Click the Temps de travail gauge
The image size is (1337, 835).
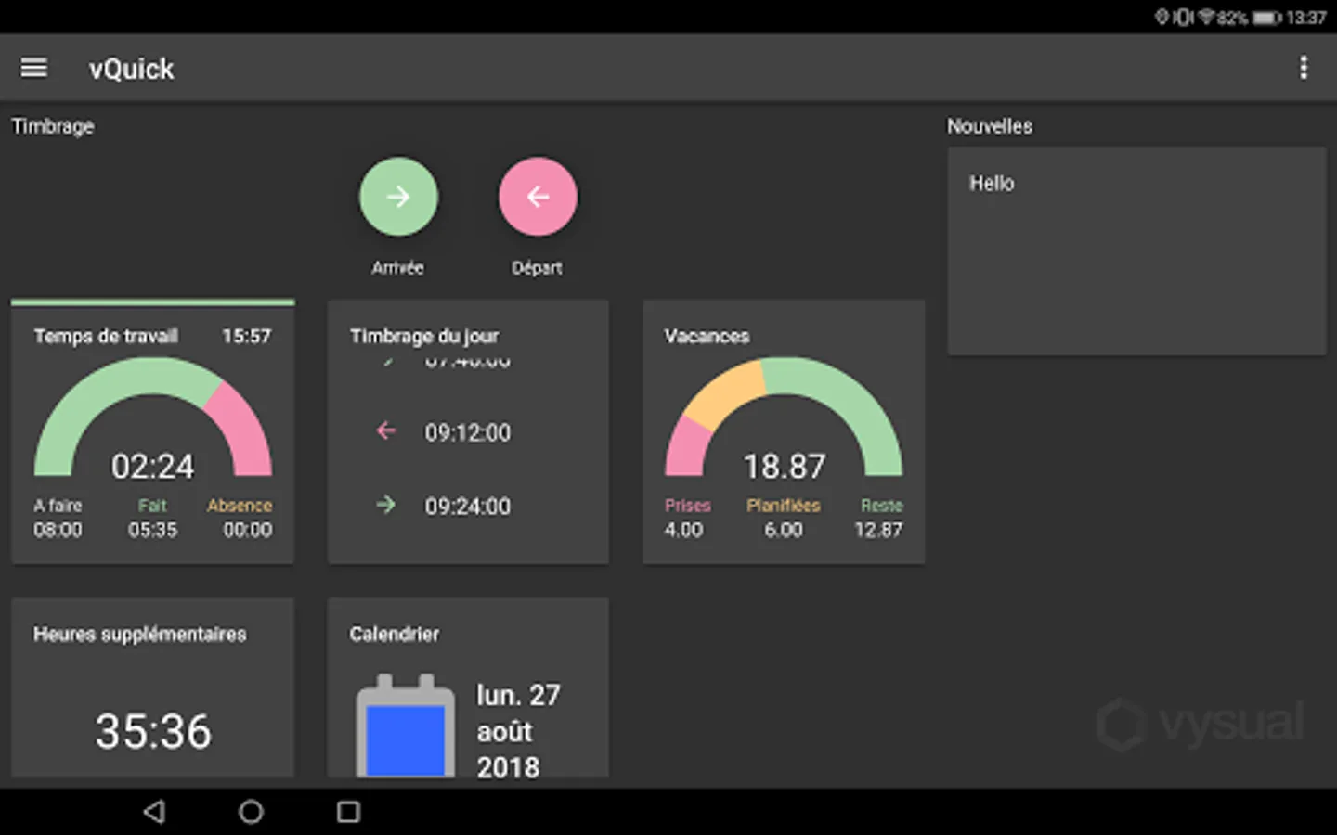coord(153,417)
